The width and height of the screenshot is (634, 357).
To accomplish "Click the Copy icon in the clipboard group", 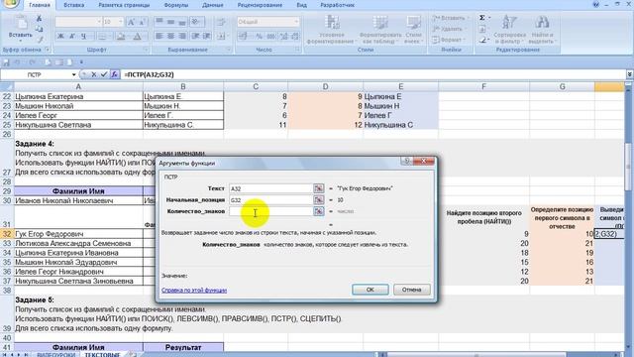I will click(39, 29).
